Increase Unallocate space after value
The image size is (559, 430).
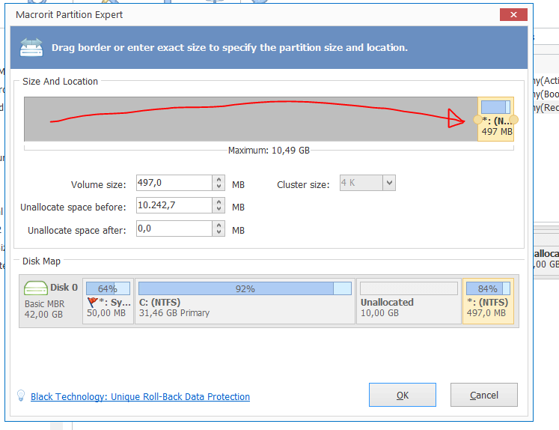tap(219, 225)
